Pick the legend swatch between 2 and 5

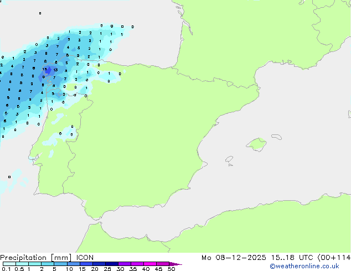coord(48,264)
